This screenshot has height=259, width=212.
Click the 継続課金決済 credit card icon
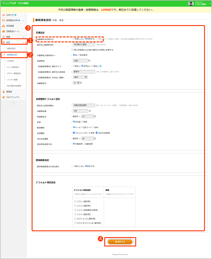(x=4, y=20)
